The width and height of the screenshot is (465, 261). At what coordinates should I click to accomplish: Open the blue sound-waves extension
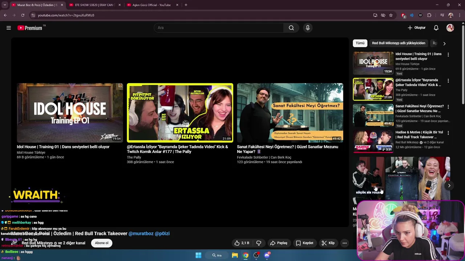pyautogui.click(x=412, y=15)
